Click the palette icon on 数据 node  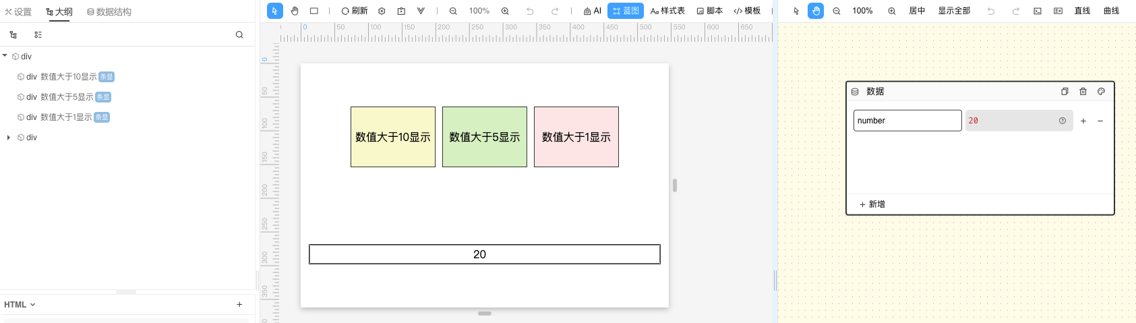click(1101, 92)
